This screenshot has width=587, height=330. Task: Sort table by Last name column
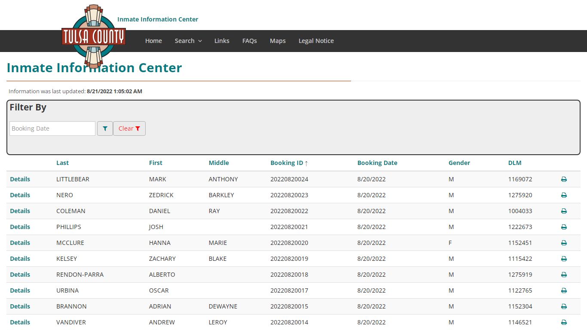tap(62, 163)
